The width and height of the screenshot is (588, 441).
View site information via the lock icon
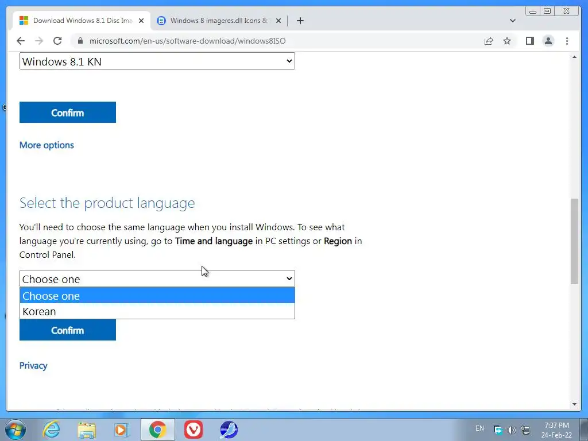80,41
